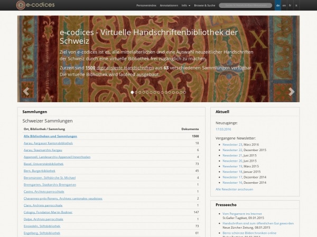Select the first carousel indicator dot
The image size is (317, 237).
pos(132,92)
